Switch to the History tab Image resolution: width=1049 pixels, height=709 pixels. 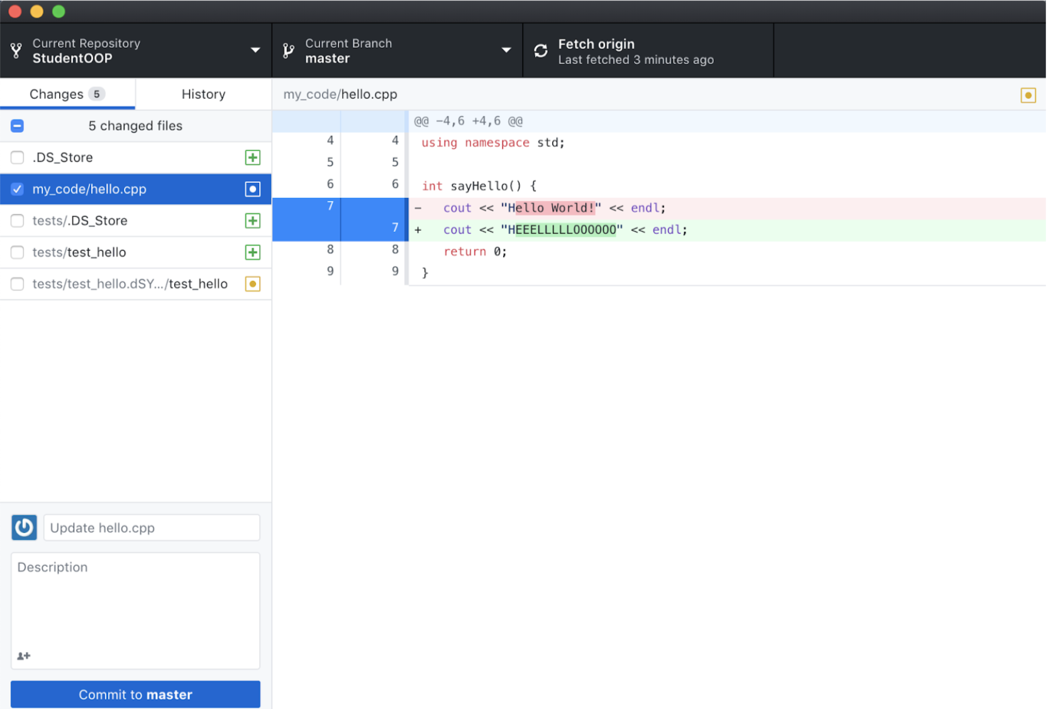203,94
